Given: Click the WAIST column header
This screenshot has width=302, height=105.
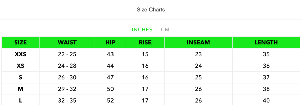Looking at the screenshot, I should click(67, 42).
